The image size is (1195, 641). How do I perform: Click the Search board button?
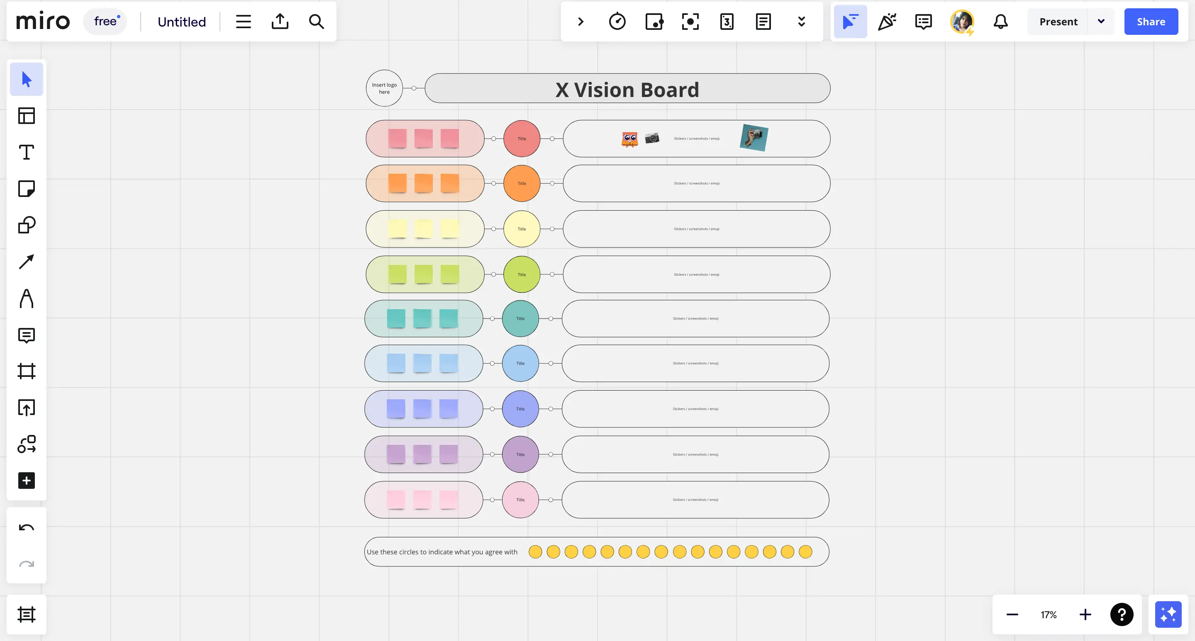[x=316, y=21]
